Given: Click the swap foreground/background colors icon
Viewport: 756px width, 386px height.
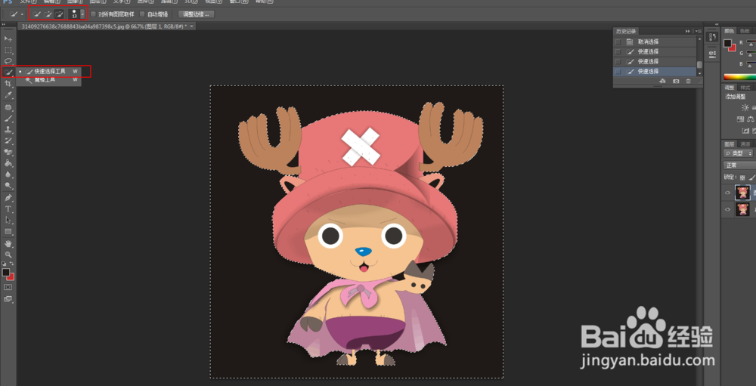Looking at the screenshot, I should coord(12,264).
